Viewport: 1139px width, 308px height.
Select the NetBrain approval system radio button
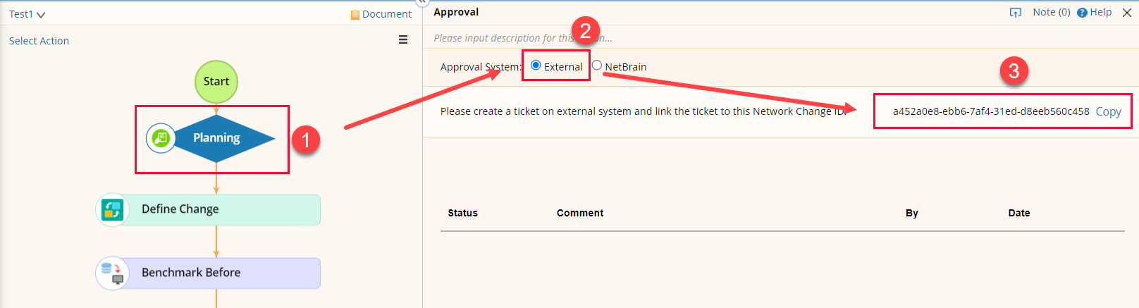tap(597, 66)
